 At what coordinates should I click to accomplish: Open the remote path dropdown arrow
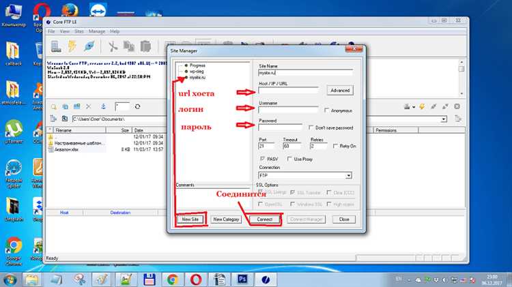[444, 119]
